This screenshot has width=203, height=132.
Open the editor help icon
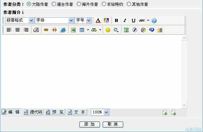point(154,21)
